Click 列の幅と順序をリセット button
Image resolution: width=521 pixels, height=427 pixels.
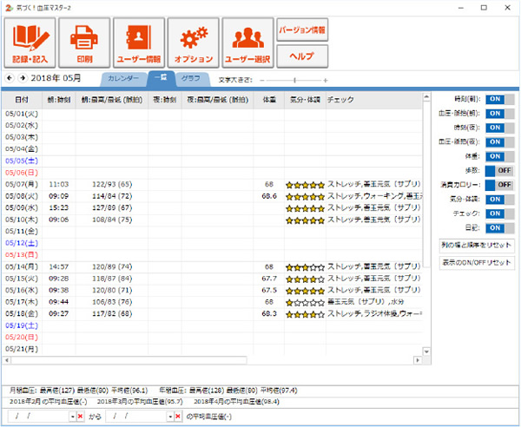tap(477, 246)
